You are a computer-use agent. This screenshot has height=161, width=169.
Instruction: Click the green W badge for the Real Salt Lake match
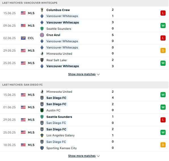[x=163, y=63]
